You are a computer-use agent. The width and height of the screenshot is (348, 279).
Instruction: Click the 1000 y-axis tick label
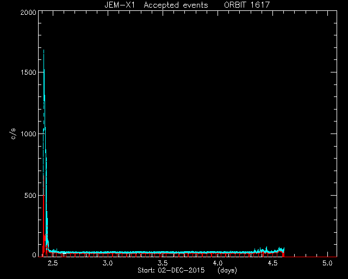click(x=28, y=134)
